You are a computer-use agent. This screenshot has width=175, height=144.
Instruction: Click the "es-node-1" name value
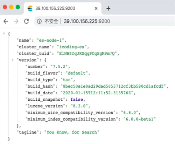(x=50, y=40)
